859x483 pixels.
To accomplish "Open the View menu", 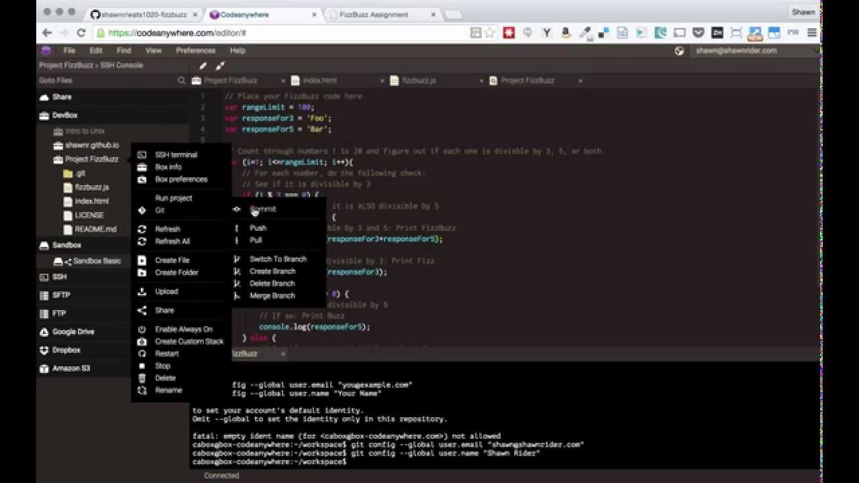I will pyautogui.click(x=154, y=50).
